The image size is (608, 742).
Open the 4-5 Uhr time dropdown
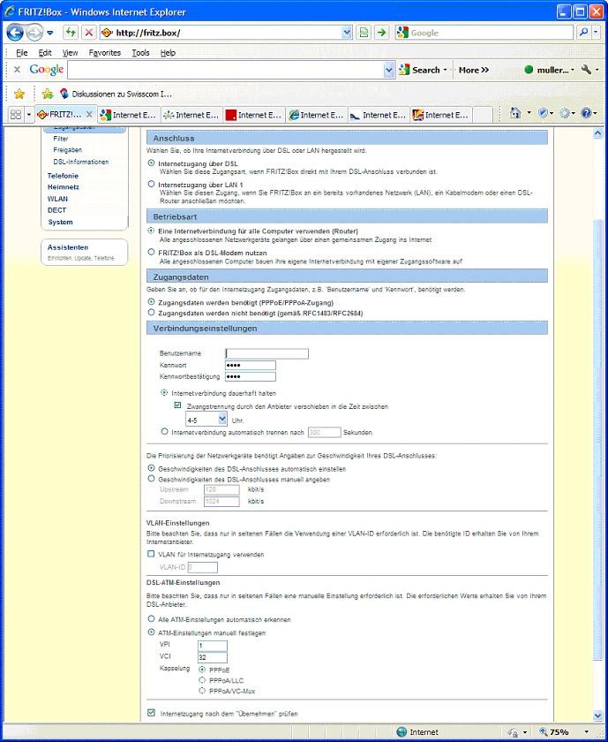206,420
